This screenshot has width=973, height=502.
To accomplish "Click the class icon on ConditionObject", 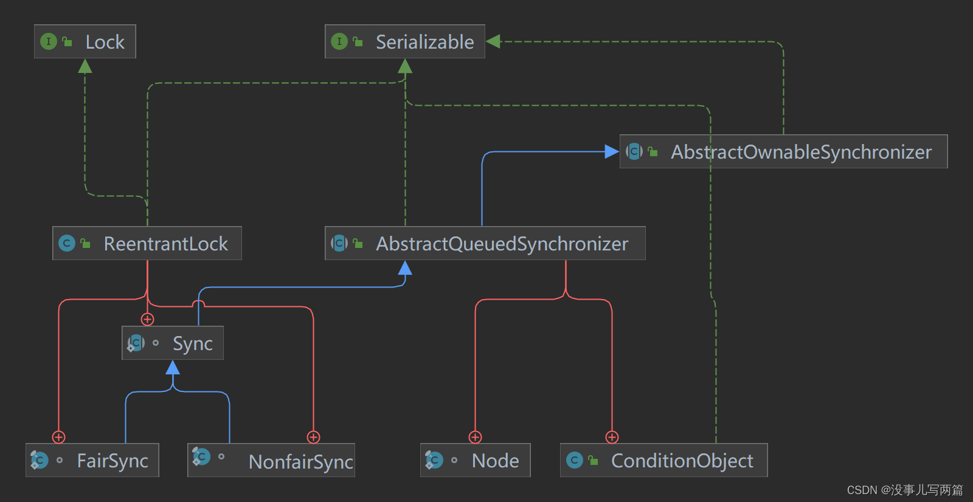I will point(575,460).
